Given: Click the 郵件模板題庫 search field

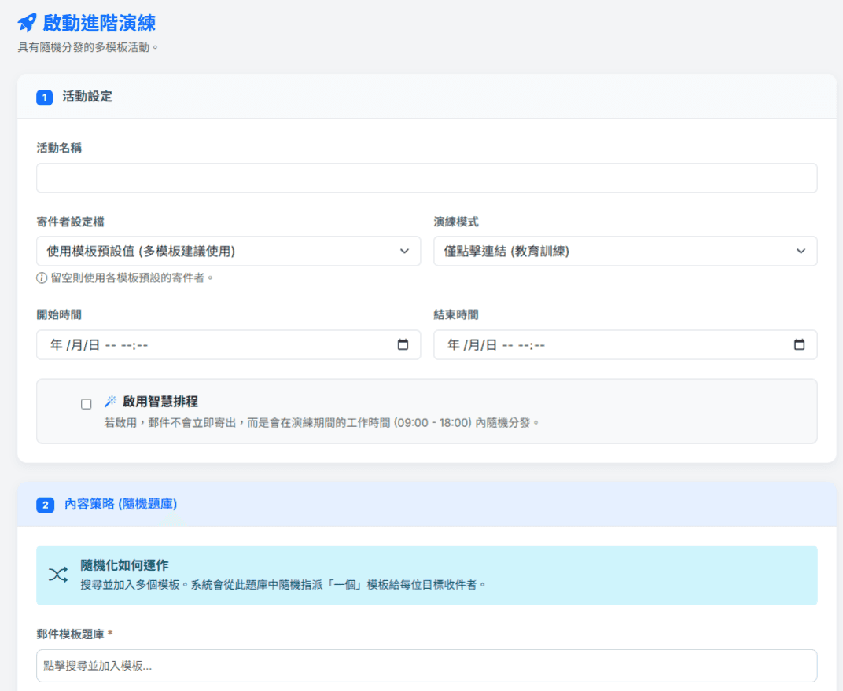Looking at the screenshot, I should [427, 666].
